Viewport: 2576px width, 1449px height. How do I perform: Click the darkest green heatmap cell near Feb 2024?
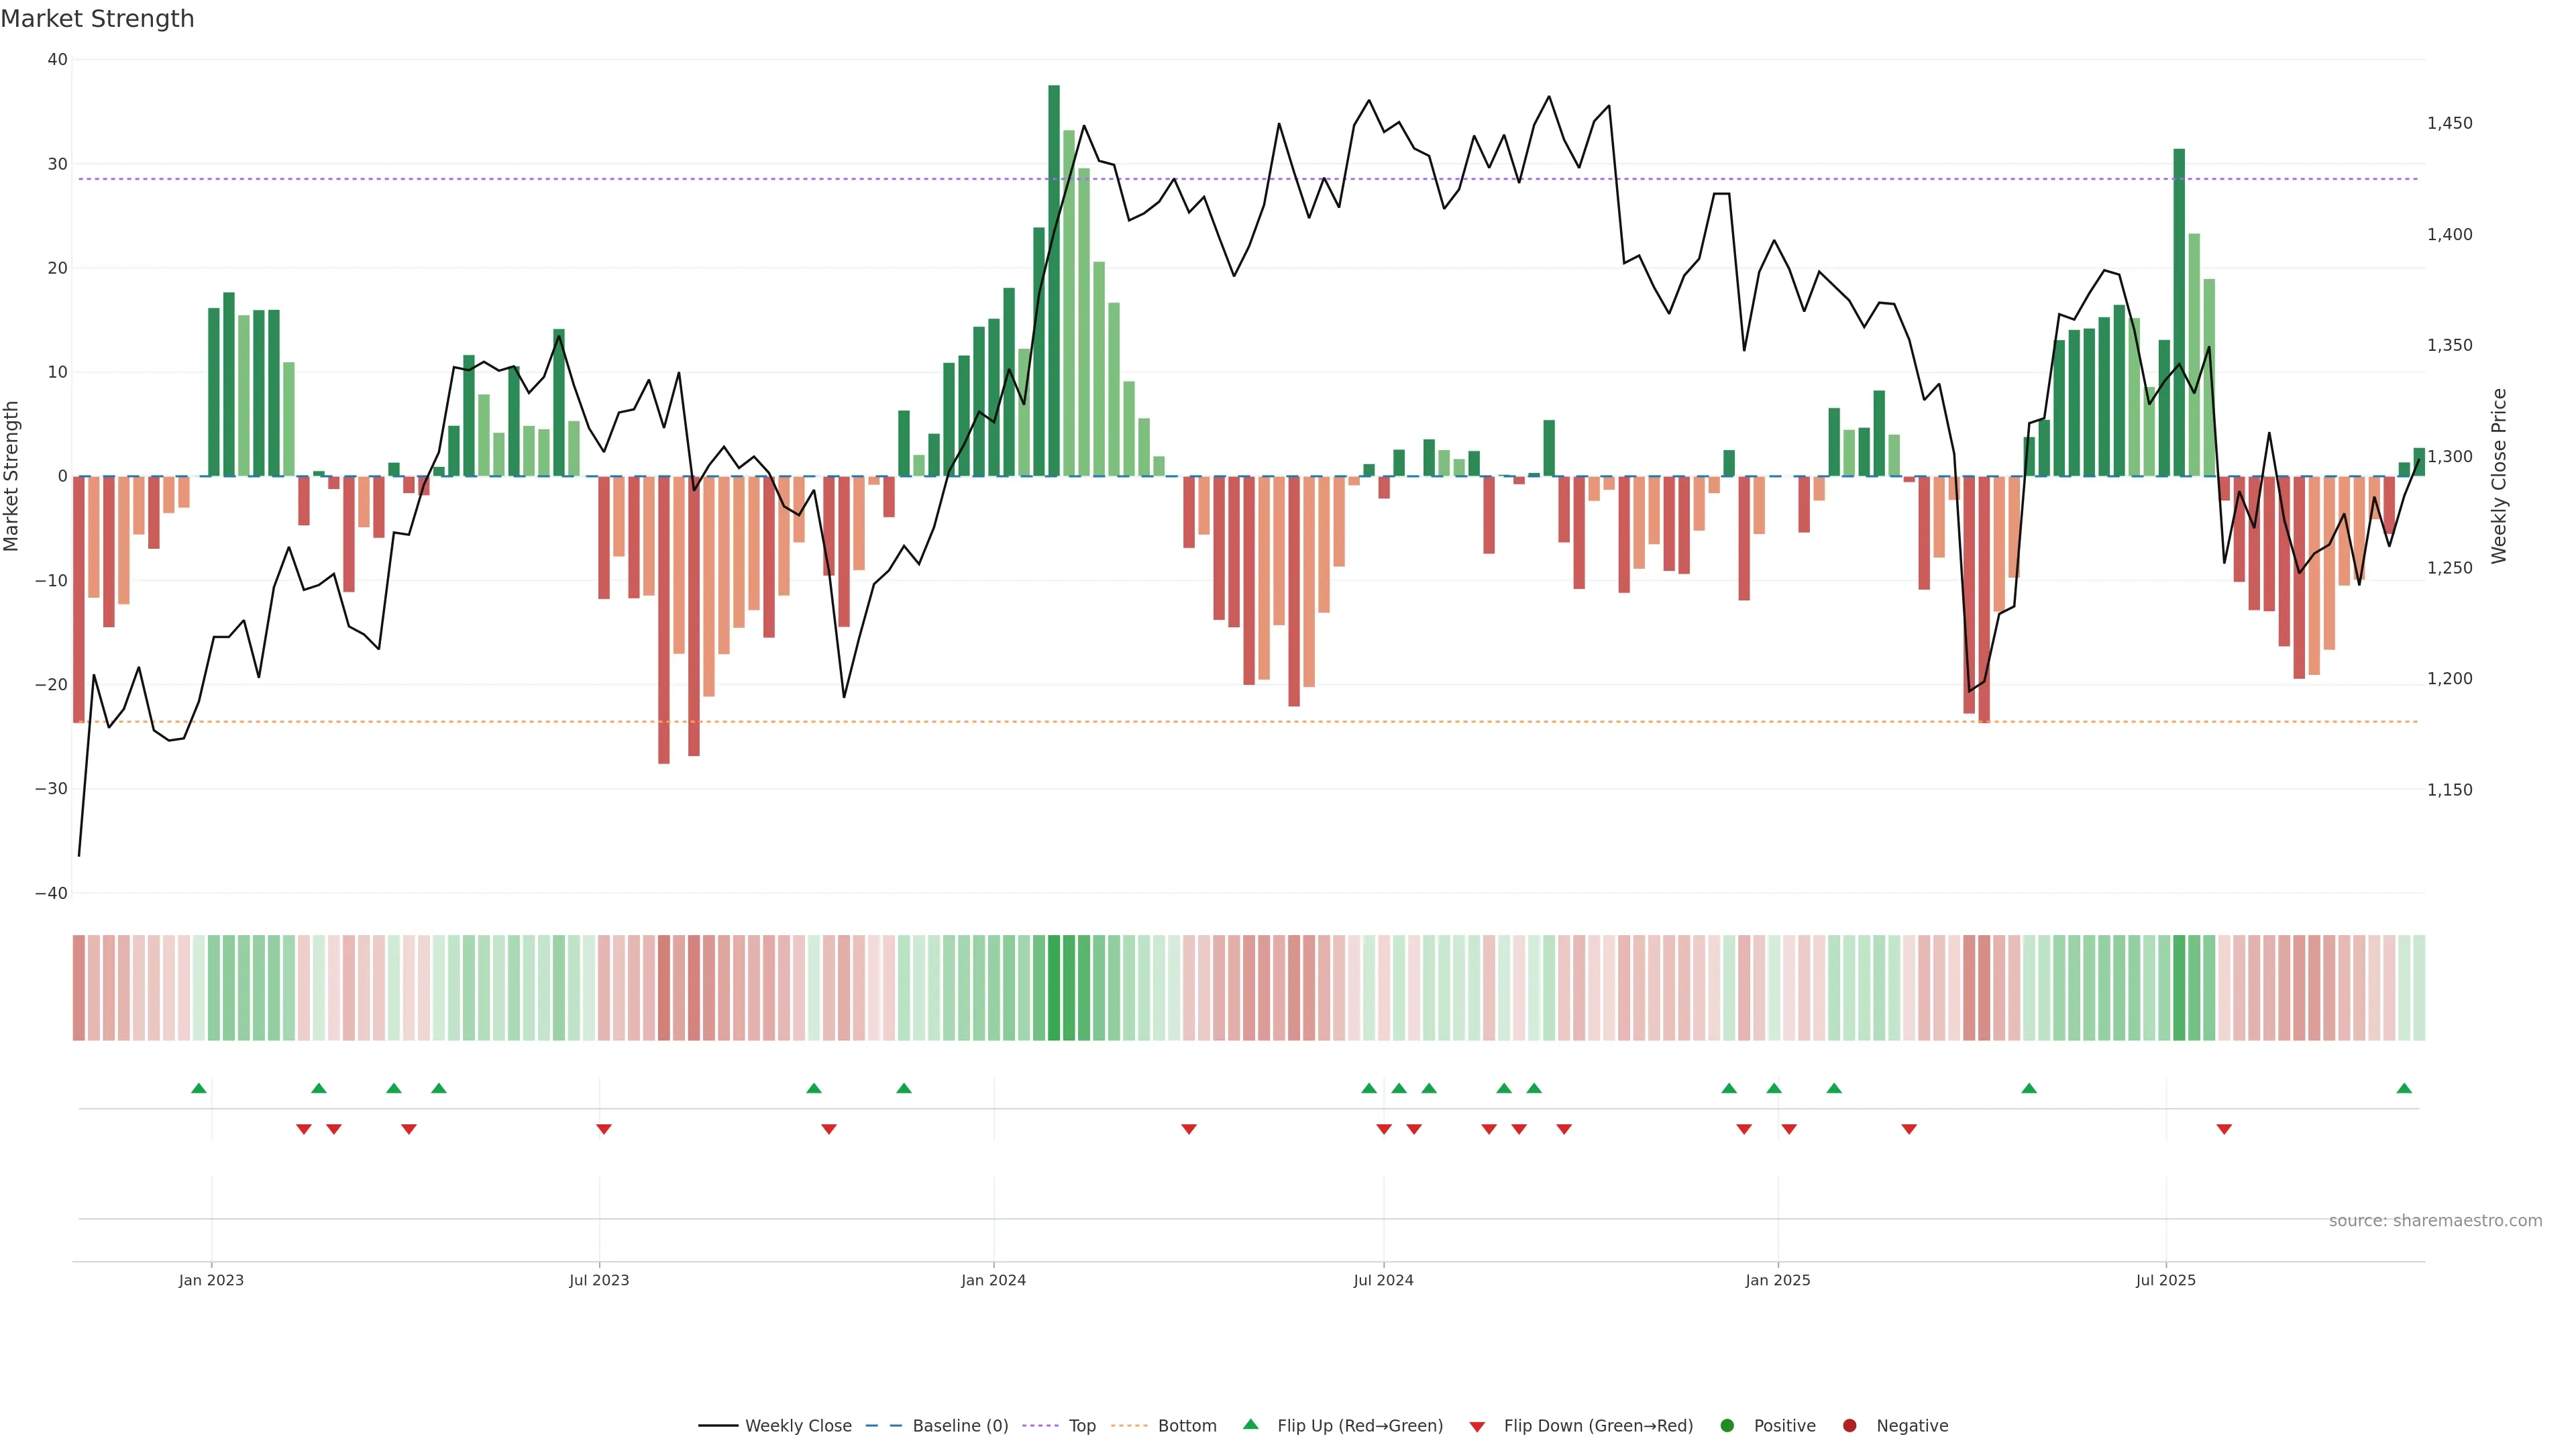pos(1054,987)
